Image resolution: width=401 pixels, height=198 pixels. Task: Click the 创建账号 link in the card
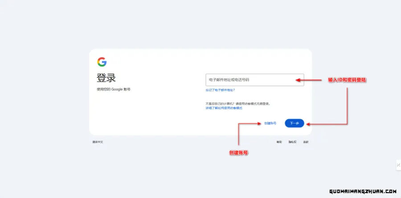click(270, 123)
